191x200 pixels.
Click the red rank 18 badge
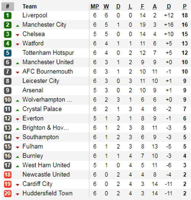(8, 175)
